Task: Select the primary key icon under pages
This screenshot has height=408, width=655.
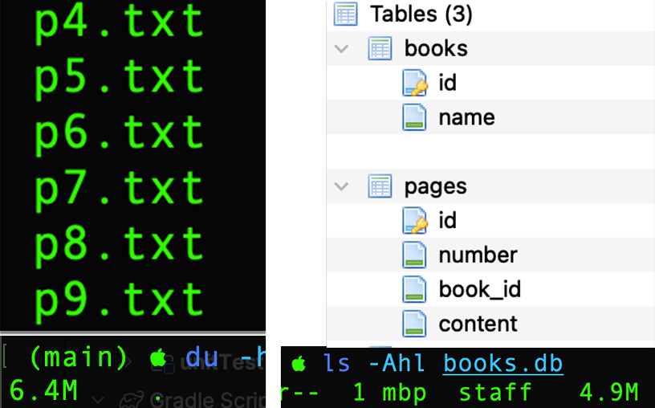Action: 414,221
